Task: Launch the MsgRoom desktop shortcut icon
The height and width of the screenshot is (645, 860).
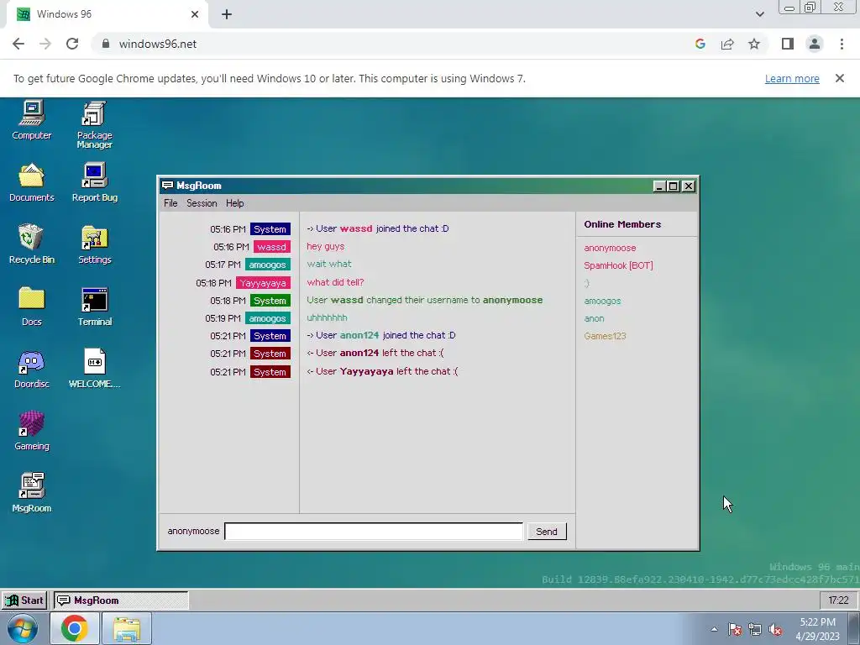Action: (32, 493)
